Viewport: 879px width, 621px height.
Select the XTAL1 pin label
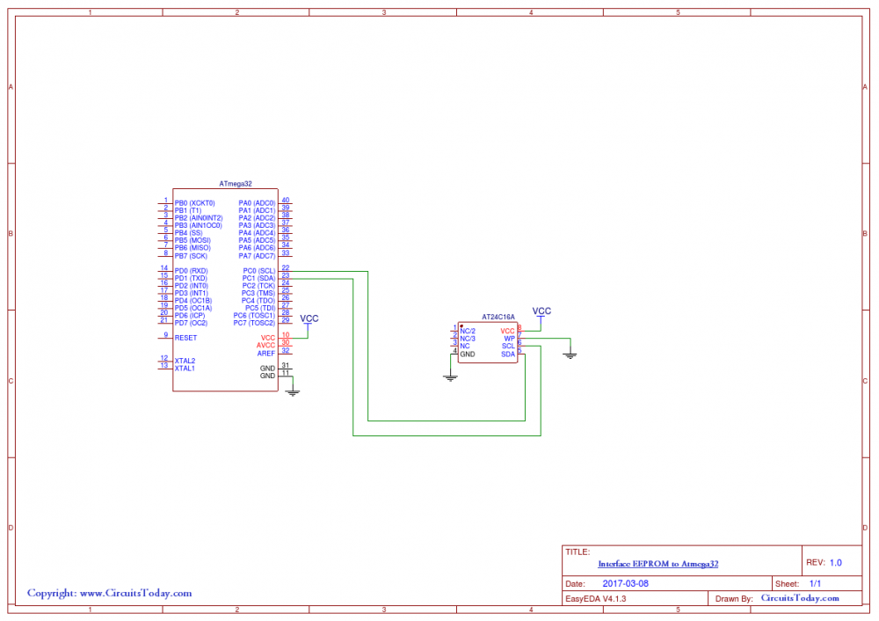[x=185, y=368]
